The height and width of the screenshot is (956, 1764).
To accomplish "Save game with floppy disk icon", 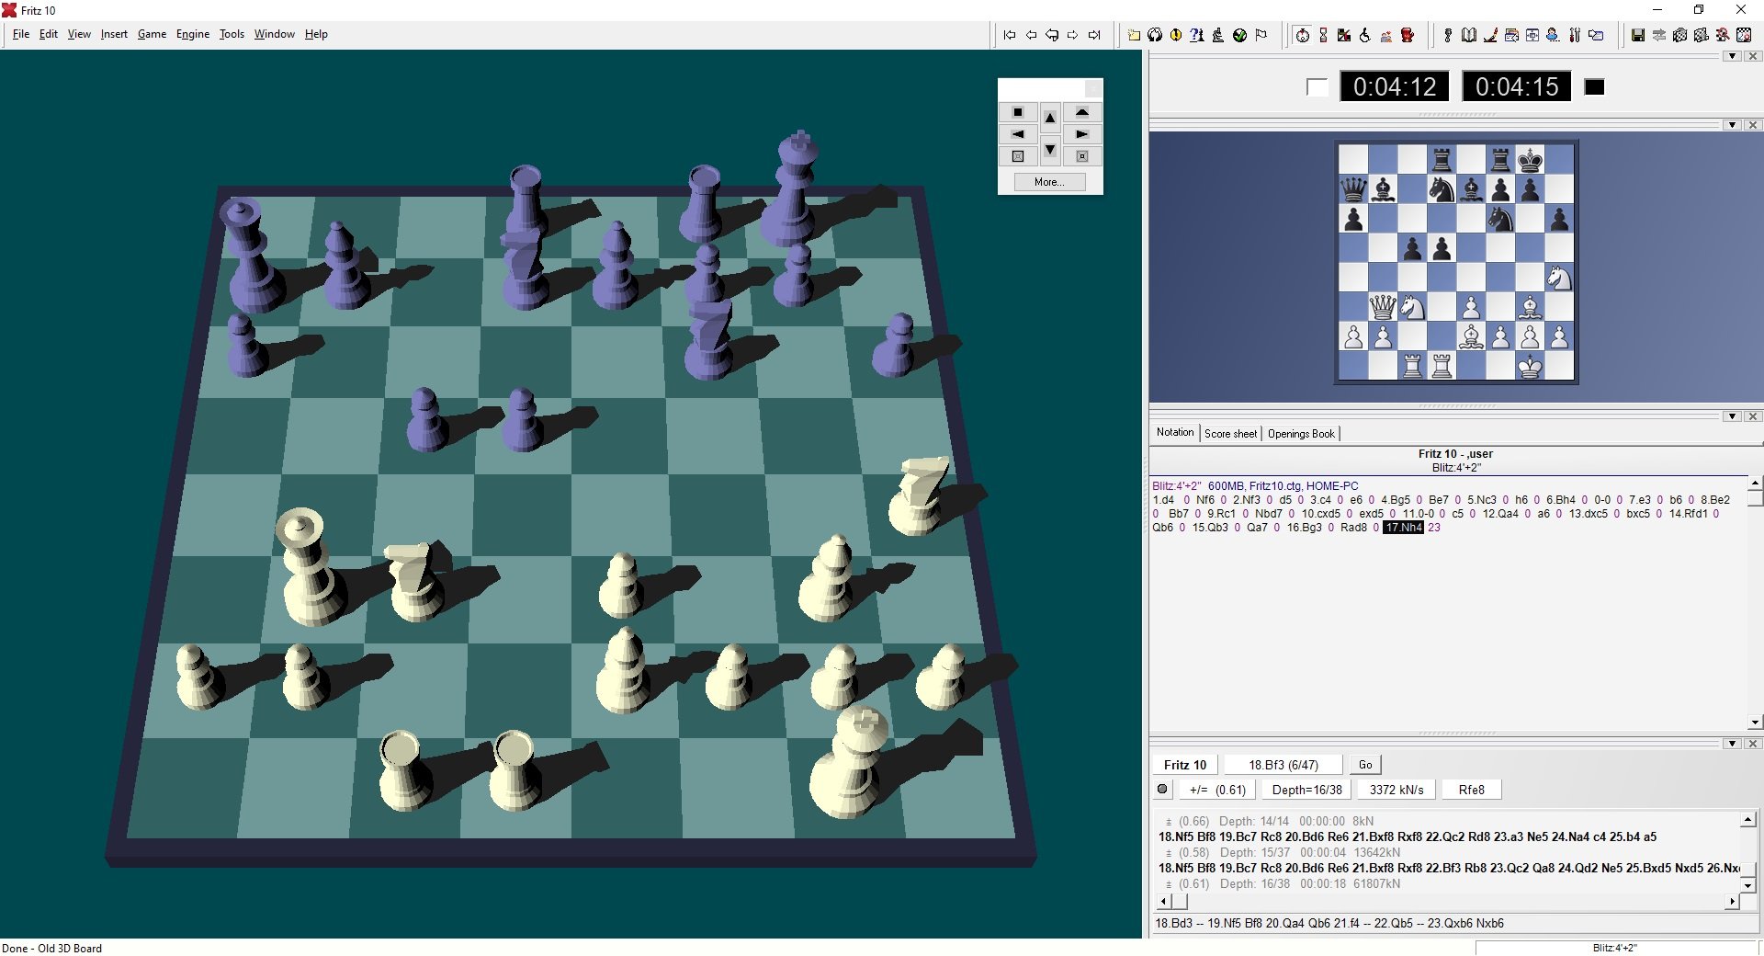I will pyautogui.click(x=1637, y=35).
